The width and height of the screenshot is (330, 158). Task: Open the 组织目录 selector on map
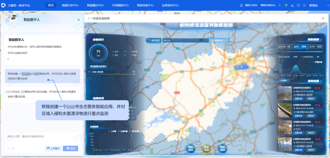153,40
